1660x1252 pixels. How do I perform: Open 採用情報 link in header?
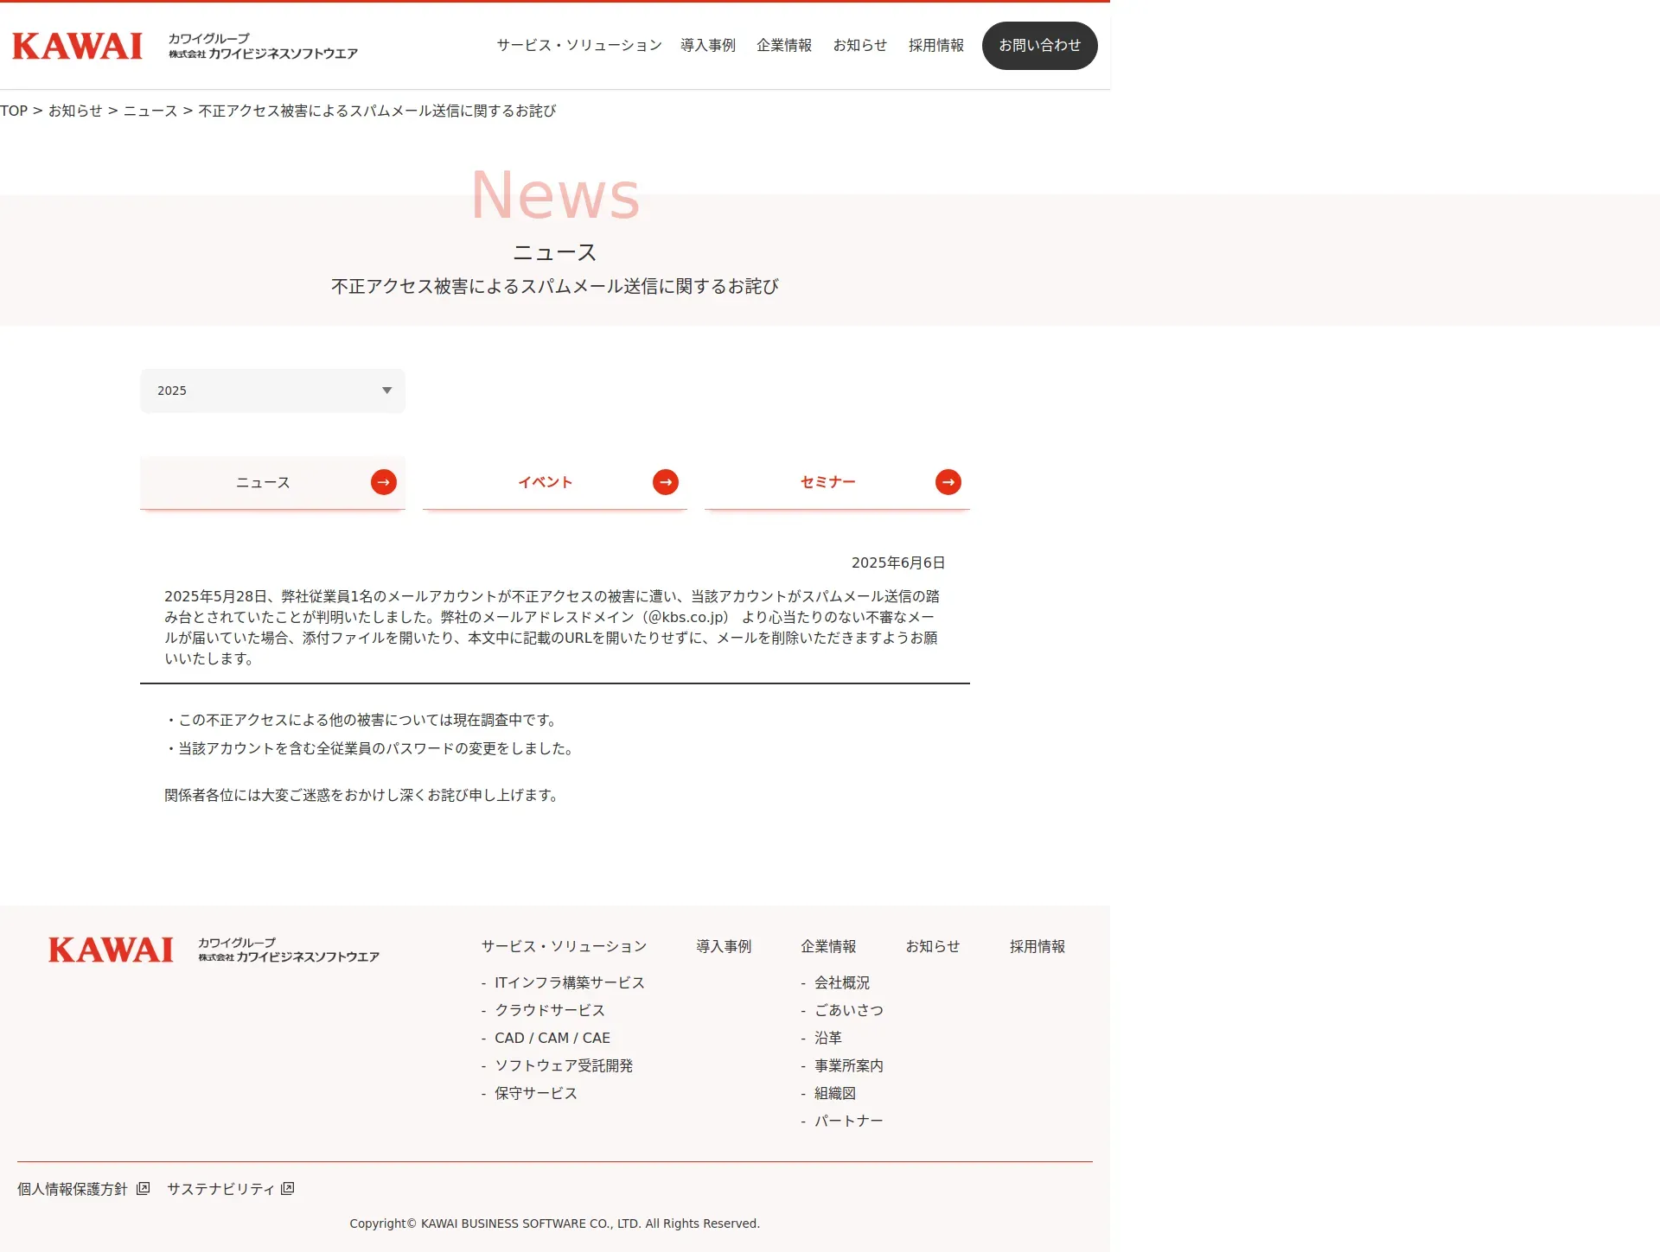(935, 46)
